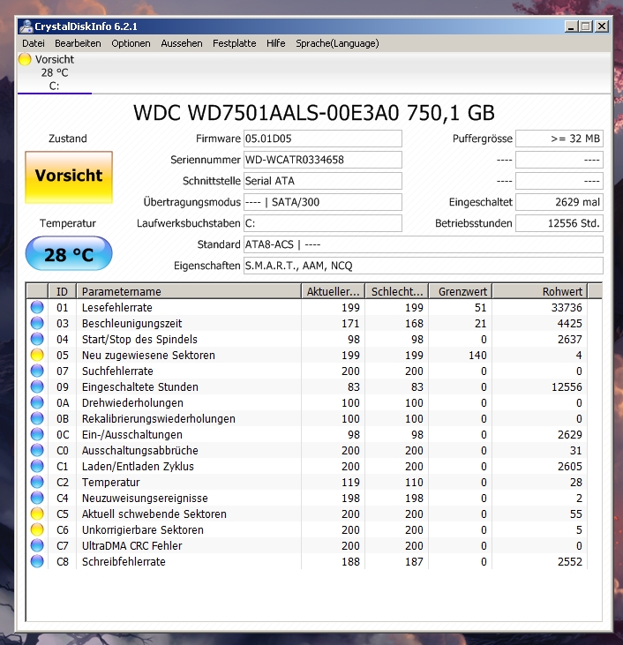This screenshot has height=645, width=623.
Task: Click the blue status icon for Neuzuweisungsereignisse
Action: pos(37,498)
